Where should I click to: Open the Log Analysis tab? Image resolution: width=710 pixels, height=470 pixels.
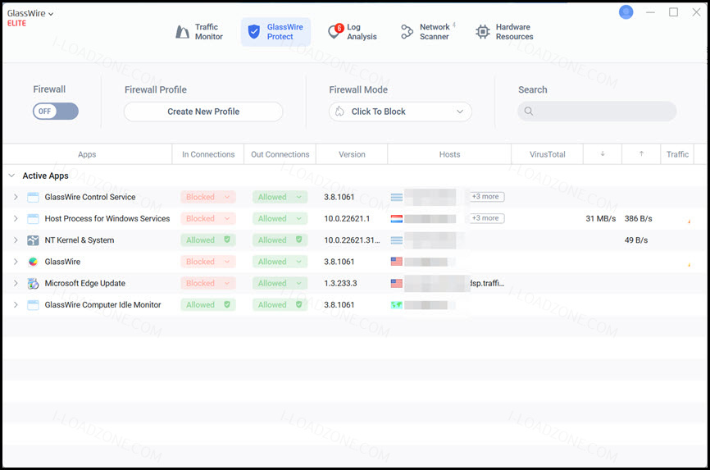pyautogui.click(x=353, y=32)
